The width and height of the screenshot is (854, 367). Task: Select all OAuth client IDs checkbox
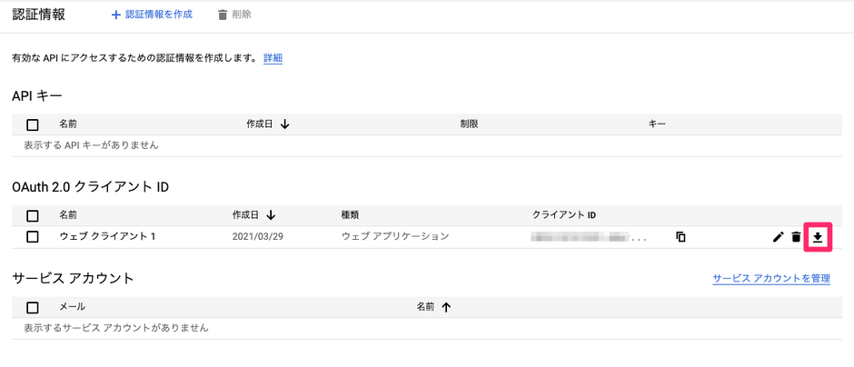click(33, 216)
